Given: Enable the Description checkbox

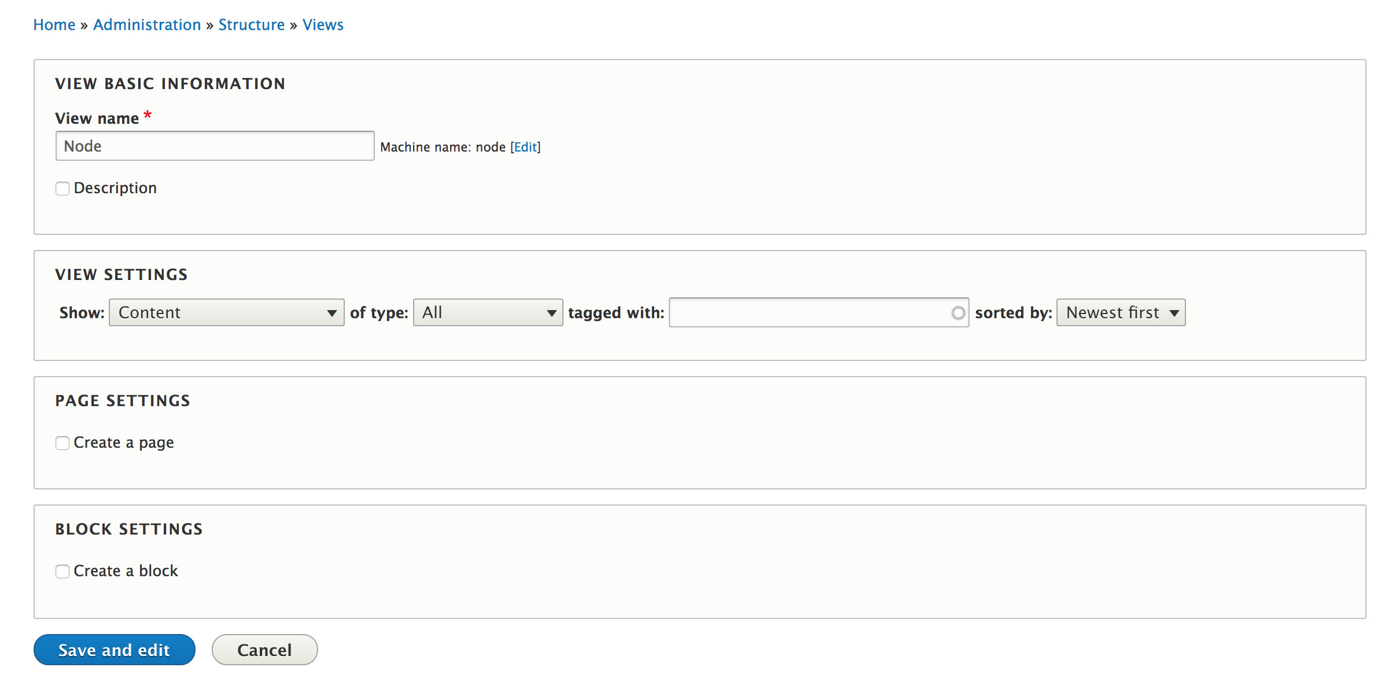Looking at the screenshot, I should pos(62,188).
